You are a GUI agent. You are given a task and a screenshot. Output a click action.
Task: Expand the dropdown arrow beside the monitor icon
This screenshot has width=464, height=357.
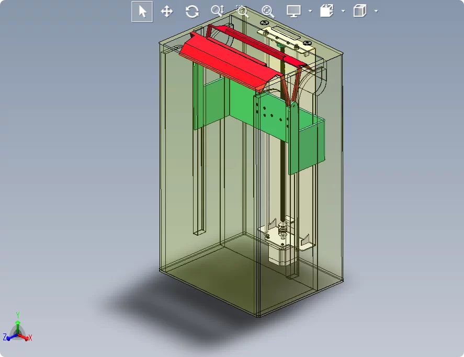click(310, 11)
